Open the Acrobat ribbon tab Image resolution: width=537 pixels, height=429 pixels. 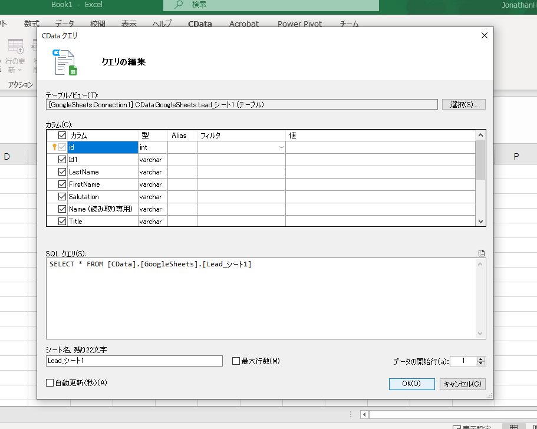243,24
